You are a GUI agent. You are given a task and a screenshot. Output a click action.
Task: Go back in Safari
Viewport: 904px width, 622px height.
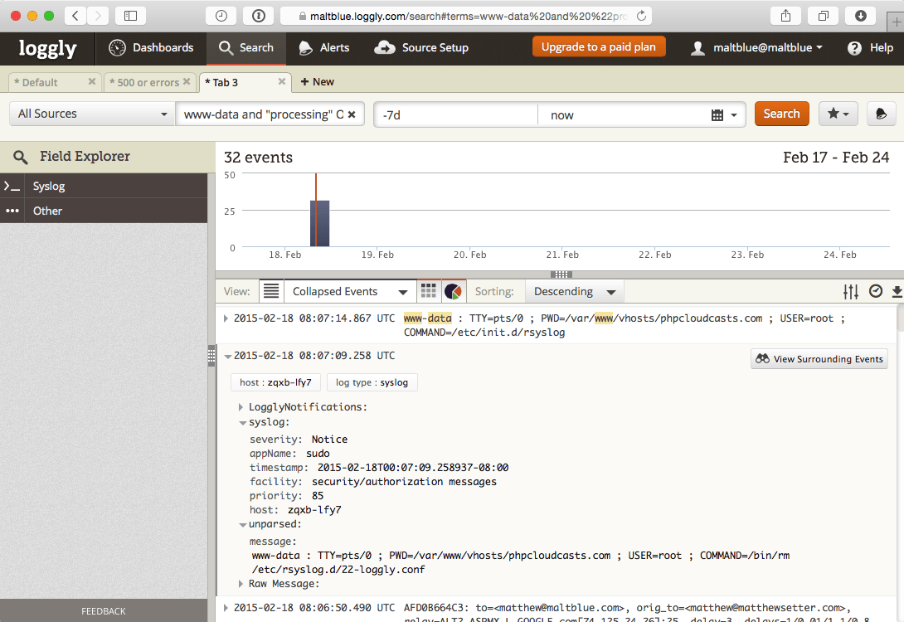[x=75, y=16]
